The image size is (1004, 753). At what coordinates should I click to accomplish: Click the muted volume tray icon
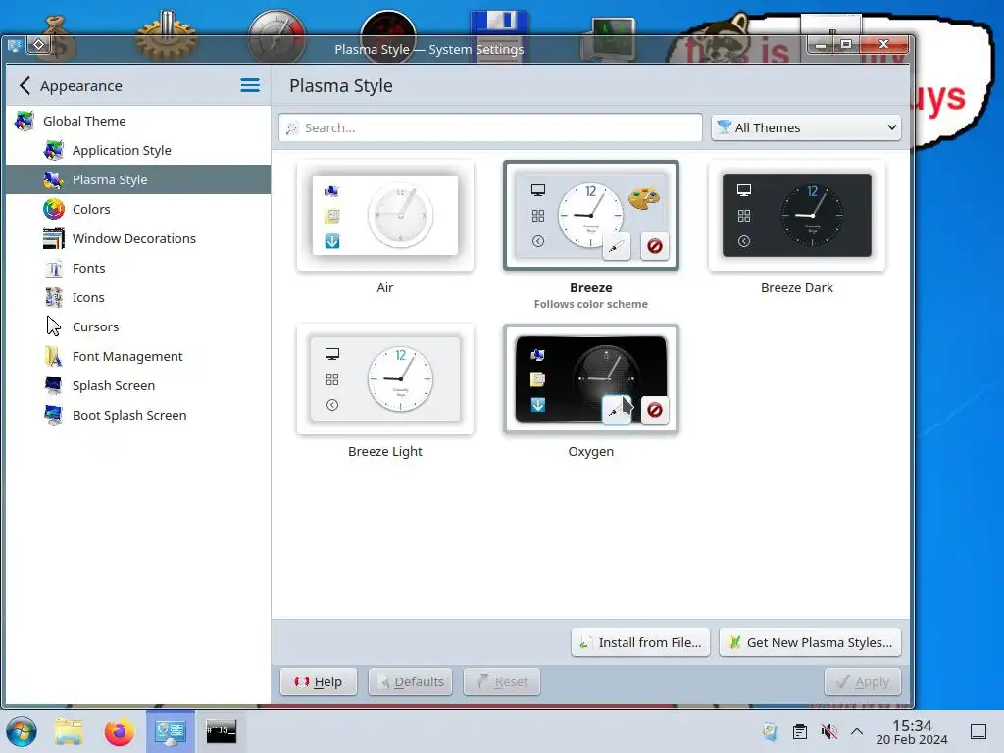click(x=828, y=731)
